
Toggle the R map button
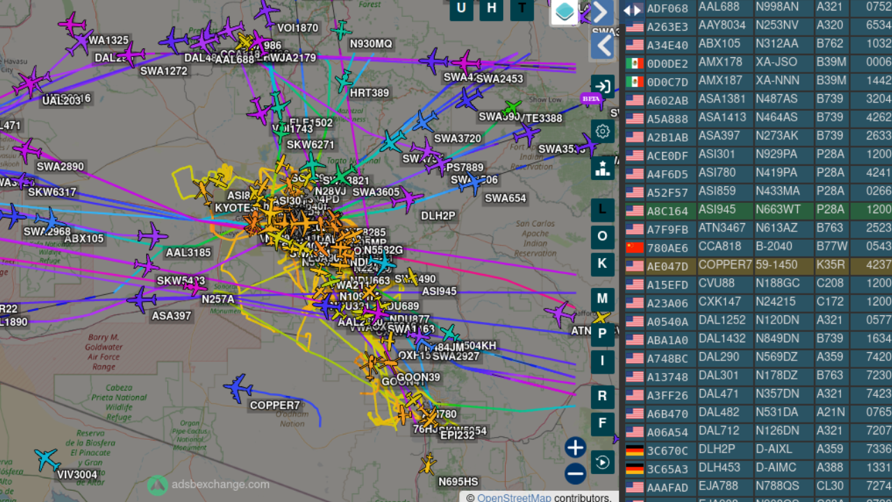click(603, 396)
